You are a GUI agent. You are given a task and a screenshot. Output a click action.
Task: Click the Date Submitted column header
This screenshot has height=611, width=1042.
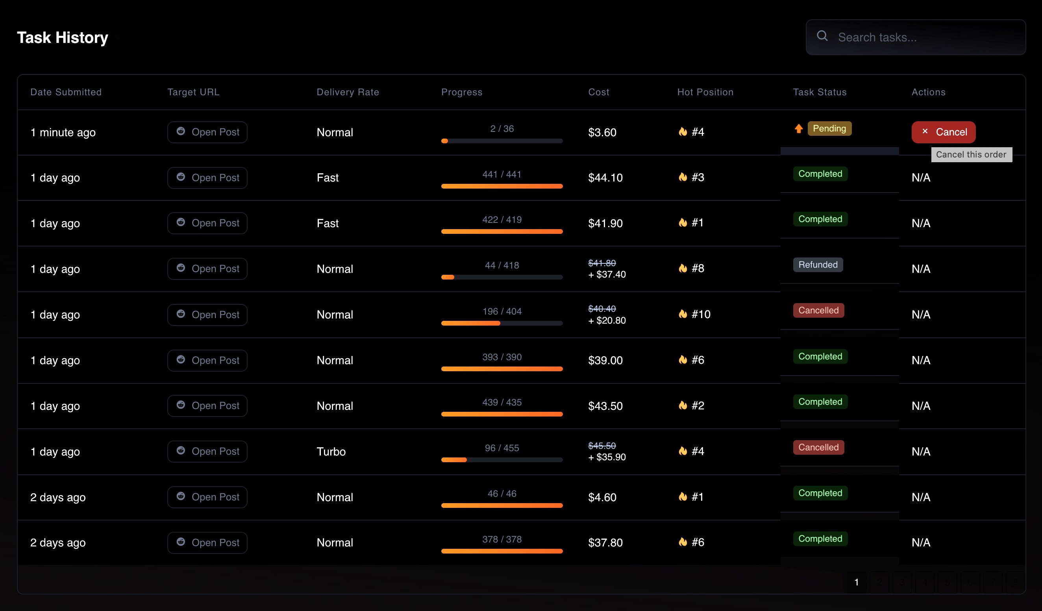pos(66,92)
